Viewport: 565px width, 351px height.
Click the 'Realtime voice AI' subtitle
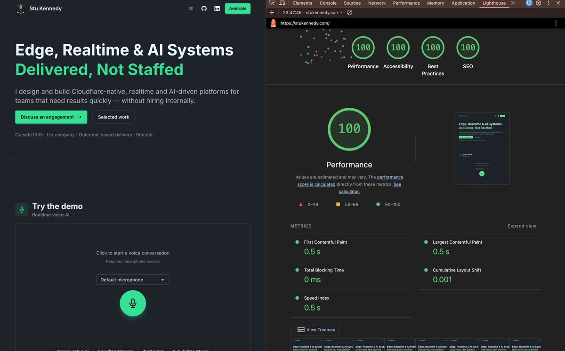coord(51,215)
